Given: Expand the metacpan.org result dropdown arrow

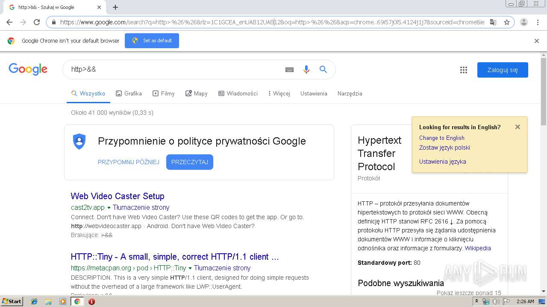Looking at the screenshot, I should [x=190, y=268].
